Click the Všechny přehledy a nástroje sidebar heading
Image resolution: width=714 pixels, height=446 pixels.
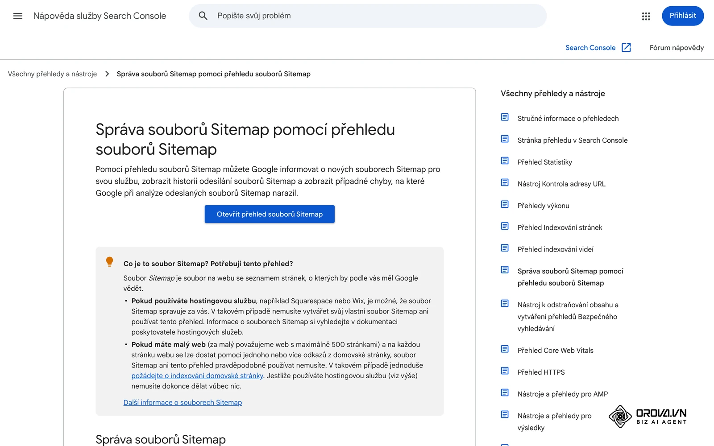point(553,94)
